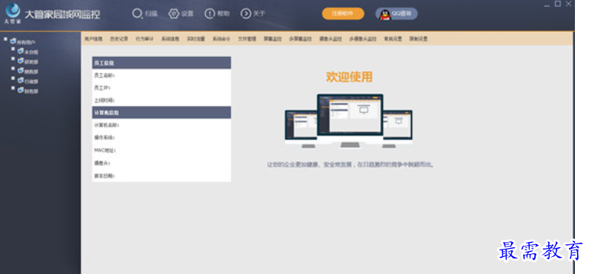
Task: Open the 多摄像头监控 tab
Action: coord(363,39)
